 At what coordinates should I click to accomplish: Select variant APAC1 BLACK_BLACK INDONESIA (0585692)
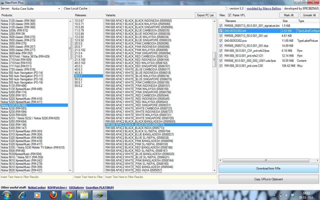tap(158, 21)
